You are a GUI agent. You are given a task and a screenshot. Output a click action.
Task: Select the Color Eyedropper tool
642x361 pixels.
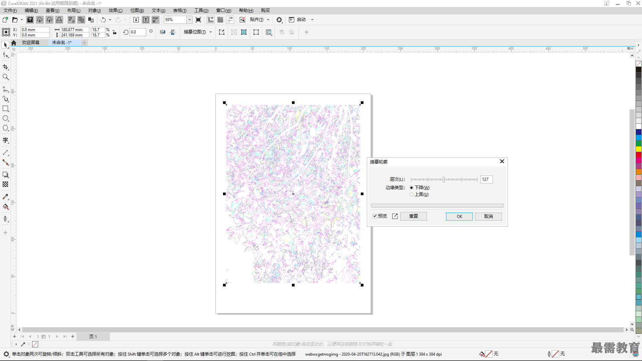(5, 197)
